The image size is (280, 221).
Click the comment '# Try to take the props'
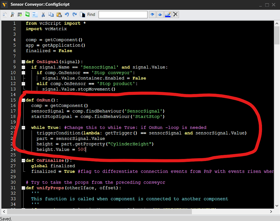[x=96, y=182]
